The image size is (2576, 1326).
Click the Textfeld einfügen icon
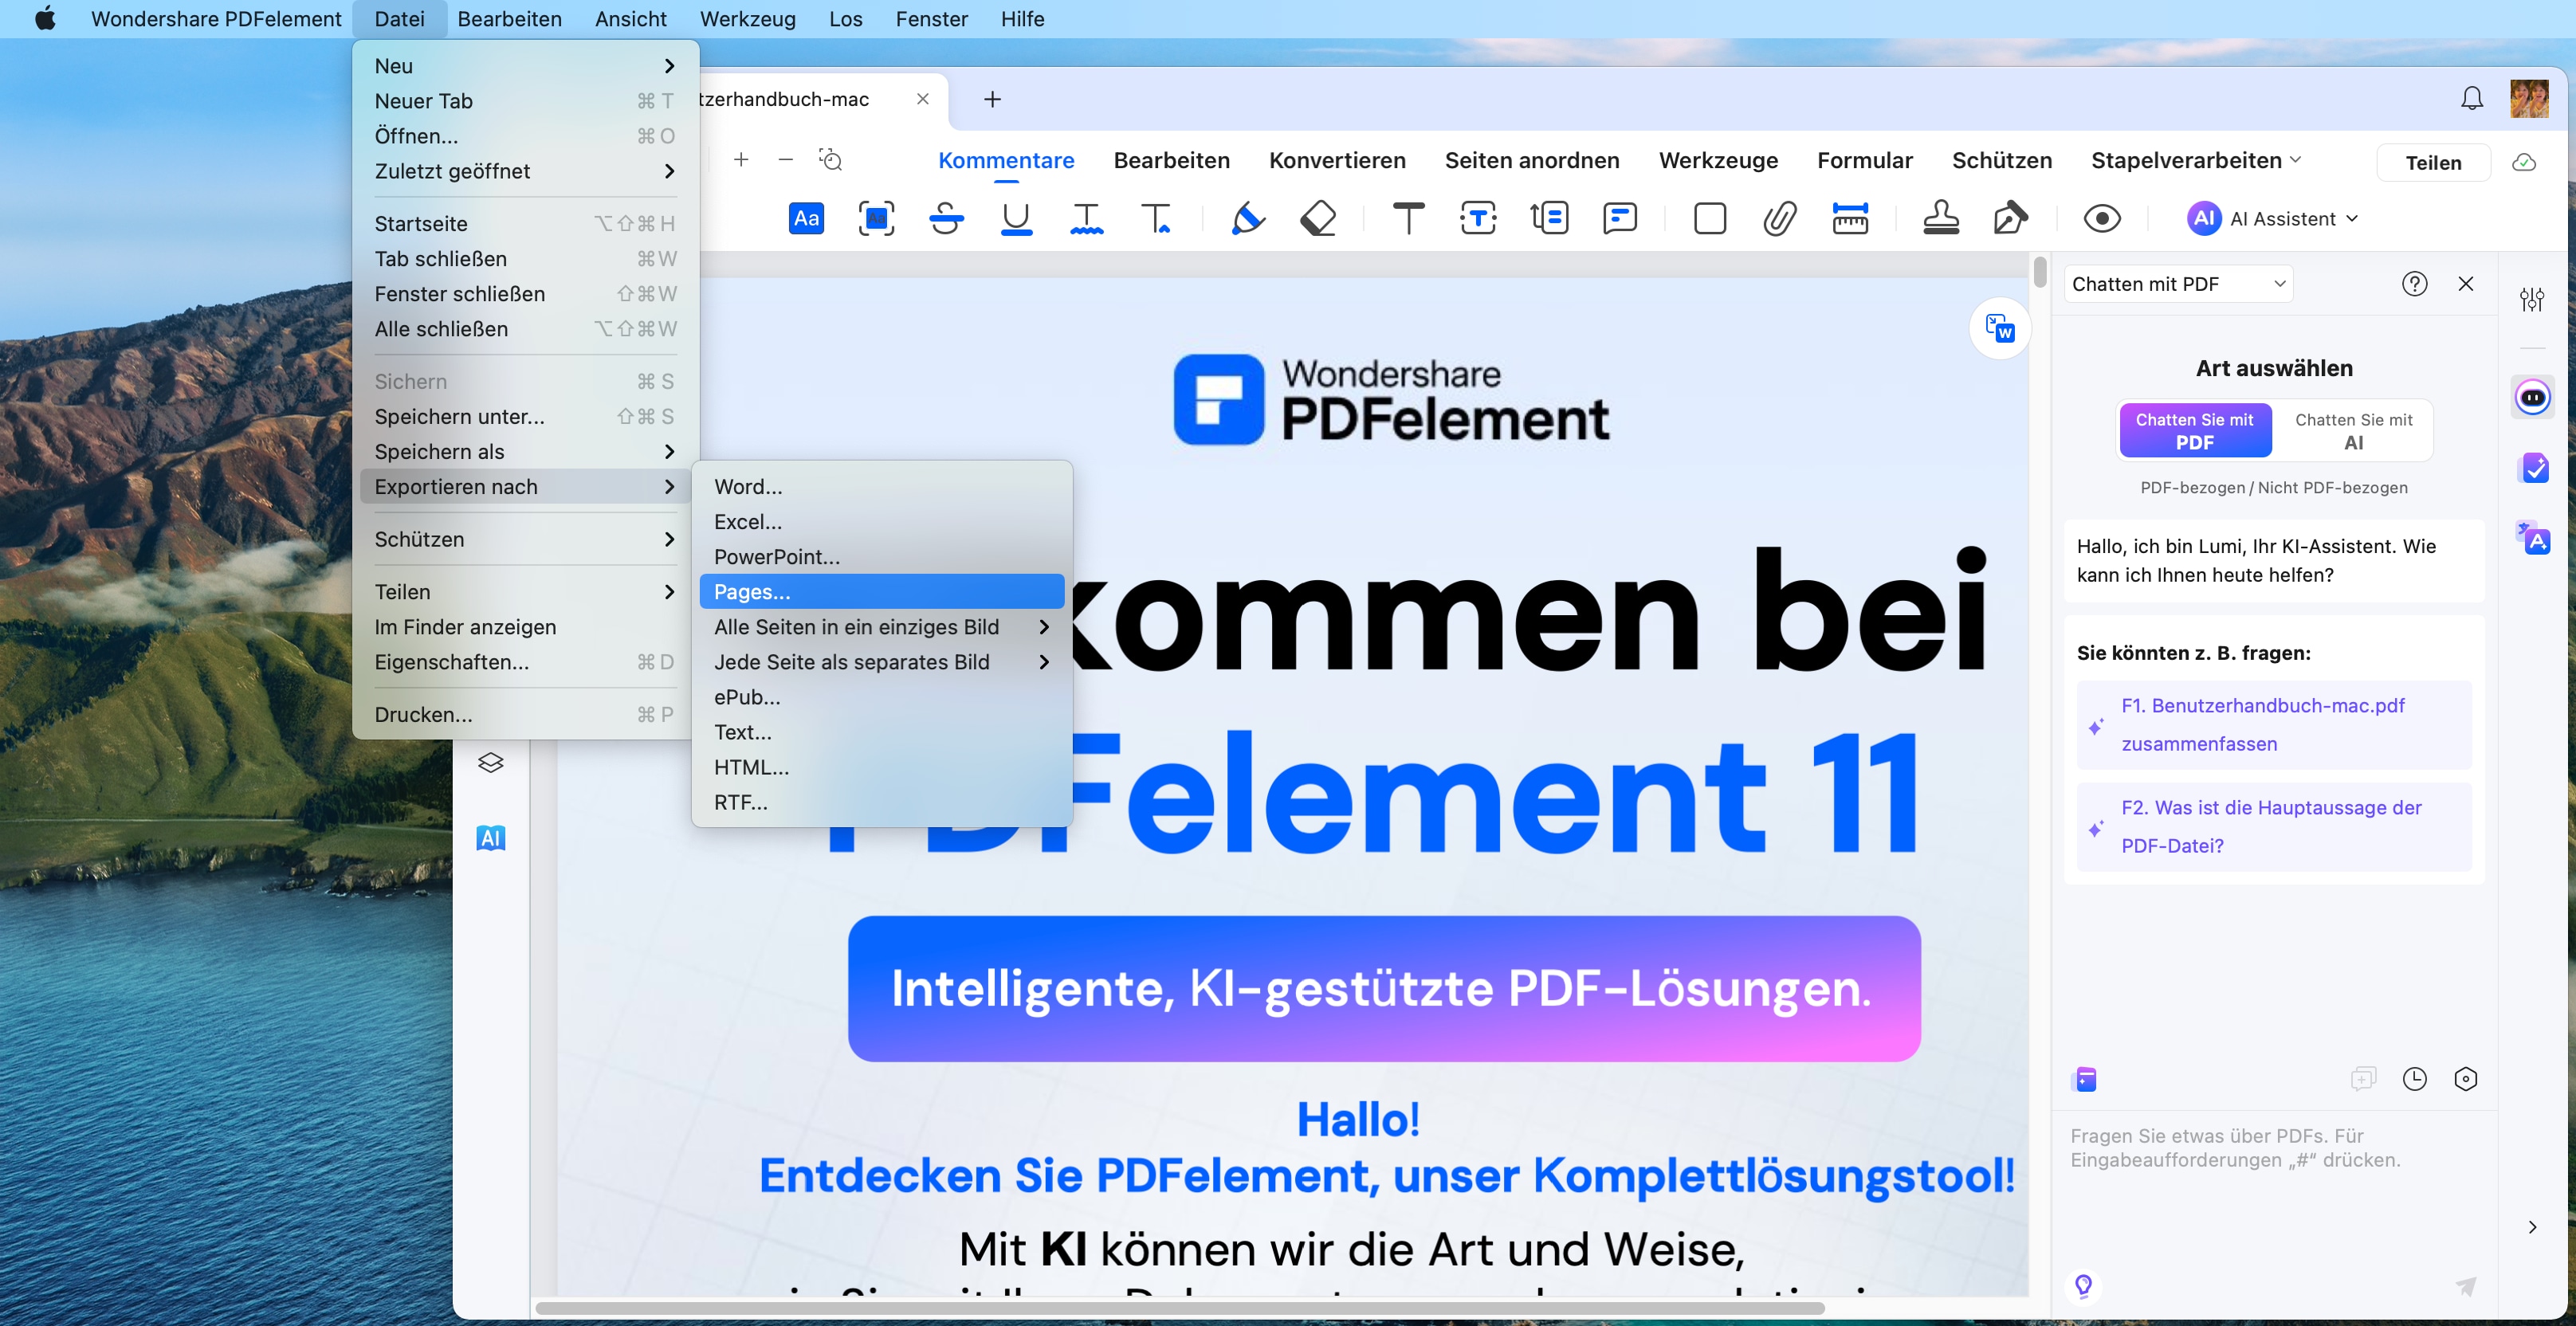[1475, 218]
